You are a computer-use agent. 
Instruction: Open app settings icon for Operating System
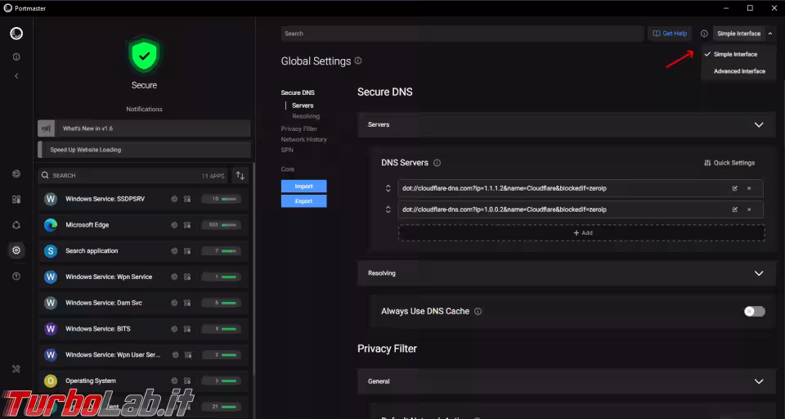coord(187,381)
